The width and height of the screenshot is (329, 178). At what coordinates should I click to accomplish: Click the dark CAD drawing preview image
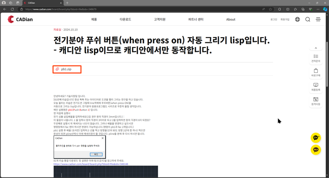pos(106,172)
